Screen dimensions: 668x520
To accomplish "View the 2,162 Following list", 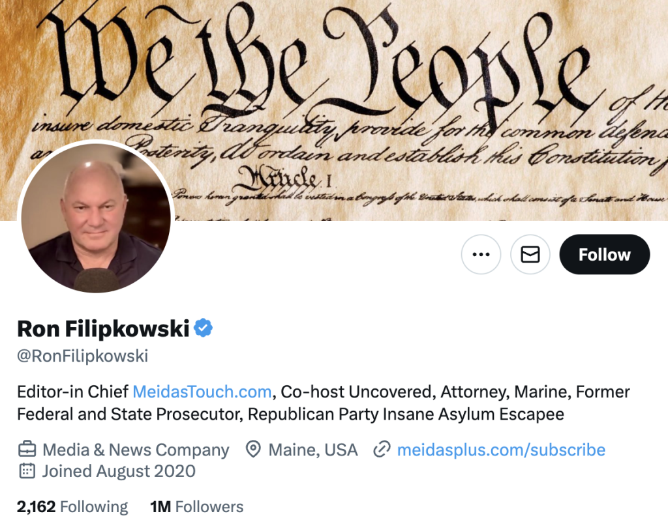I will tap(72, 507).
